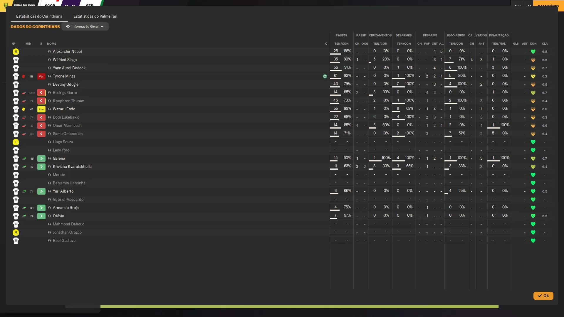Viewport: 564px width, 317px height.
Task: Click Wilfried Singo's orange condition heart
Action: (533, 60)
